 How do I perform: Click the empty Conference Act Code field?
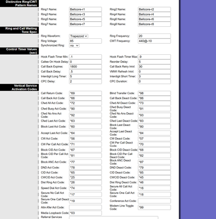click(x=154, y=201)
